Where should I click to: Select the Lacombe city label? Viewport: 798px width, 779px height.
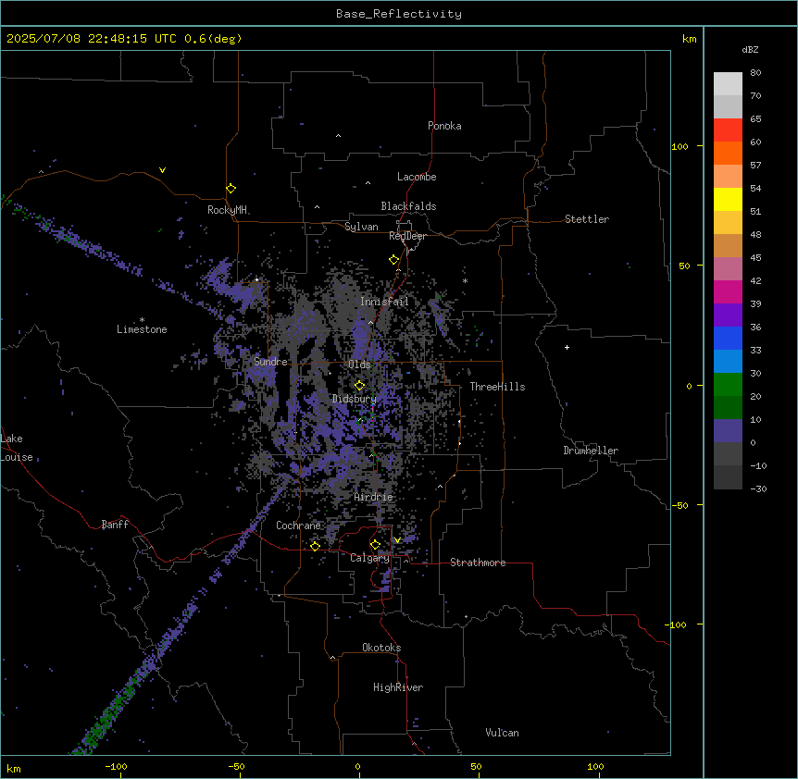point(417,177)
